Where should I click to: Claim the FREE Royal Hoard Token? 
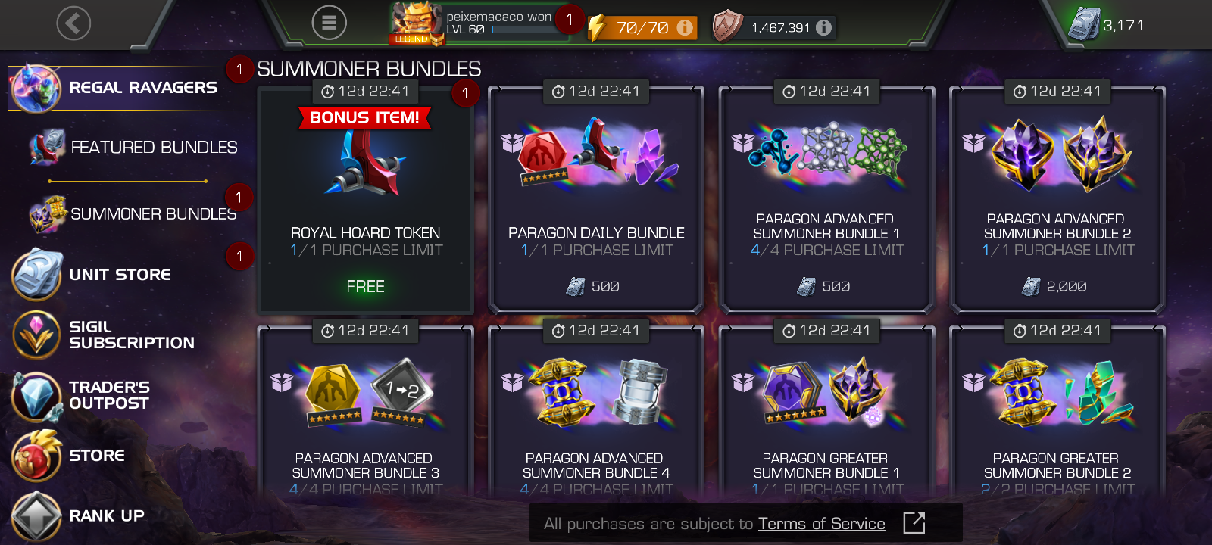coord(366,287)
